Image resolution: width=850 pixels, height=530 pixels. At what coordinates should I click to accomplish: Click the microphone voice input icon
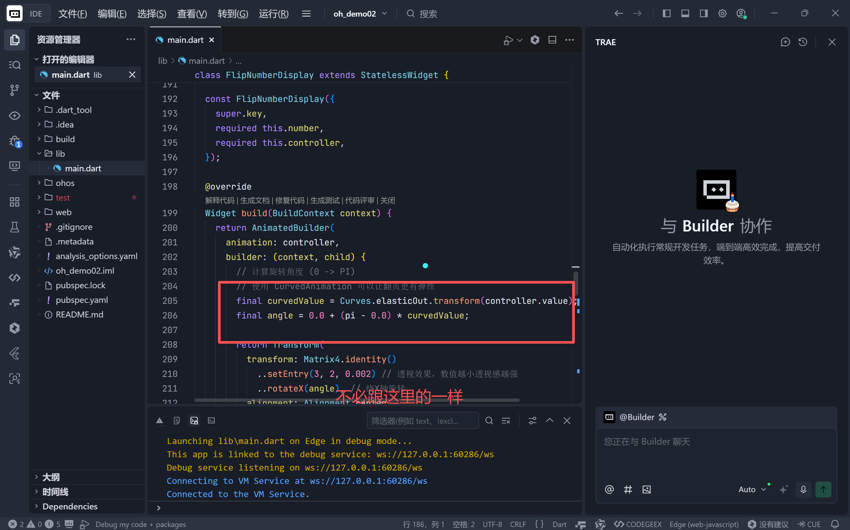[x=803, y=489]
